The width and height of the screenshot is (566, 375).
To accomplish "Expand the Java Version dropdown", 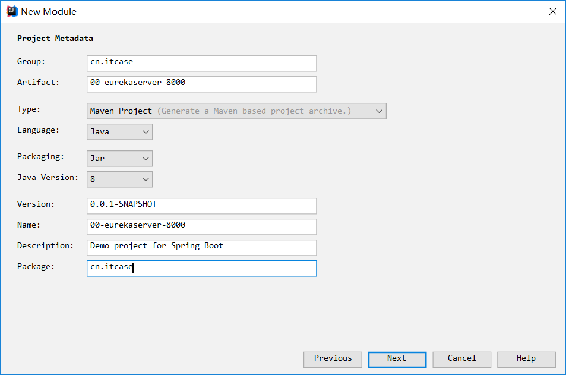I will pos(119,179).
